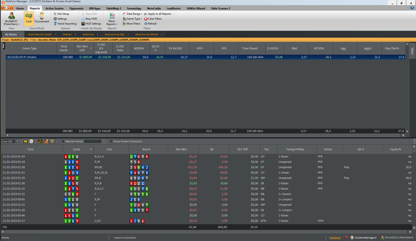416x241 pixels.
Task: Click the replay hands rewind icon
Action: click(25, 142)
